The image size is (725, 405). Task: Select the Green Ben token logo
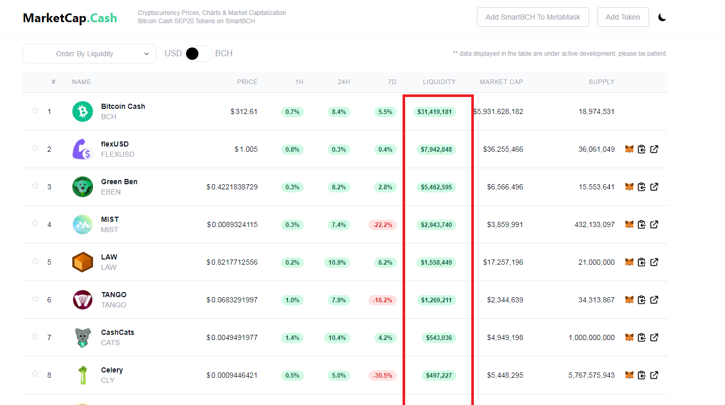[x=83, y=187]
